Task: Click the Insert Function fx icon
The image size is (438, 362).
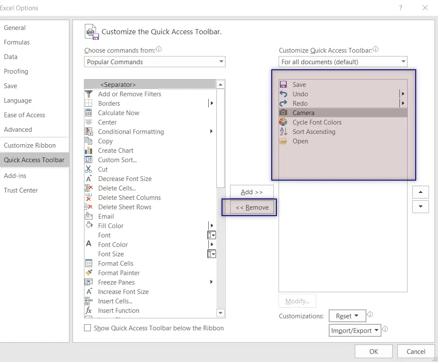Action: (x=89, y=310)
